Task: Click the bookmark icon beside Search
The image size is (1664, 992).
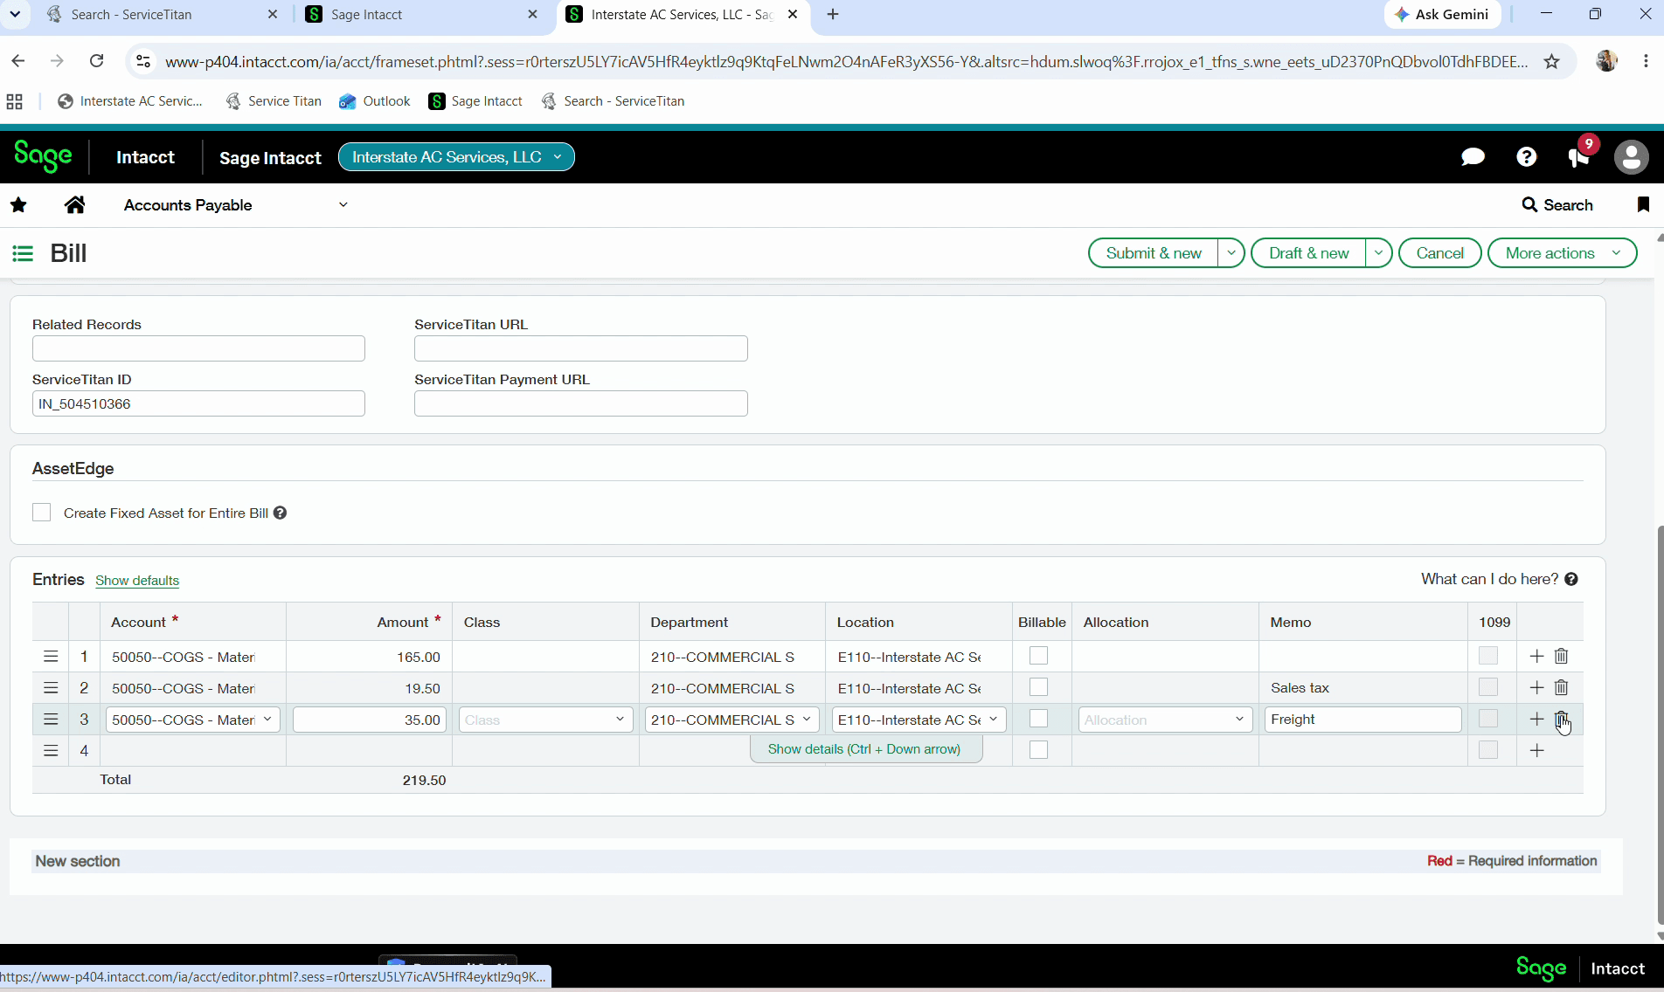Action: [1643, 205]
